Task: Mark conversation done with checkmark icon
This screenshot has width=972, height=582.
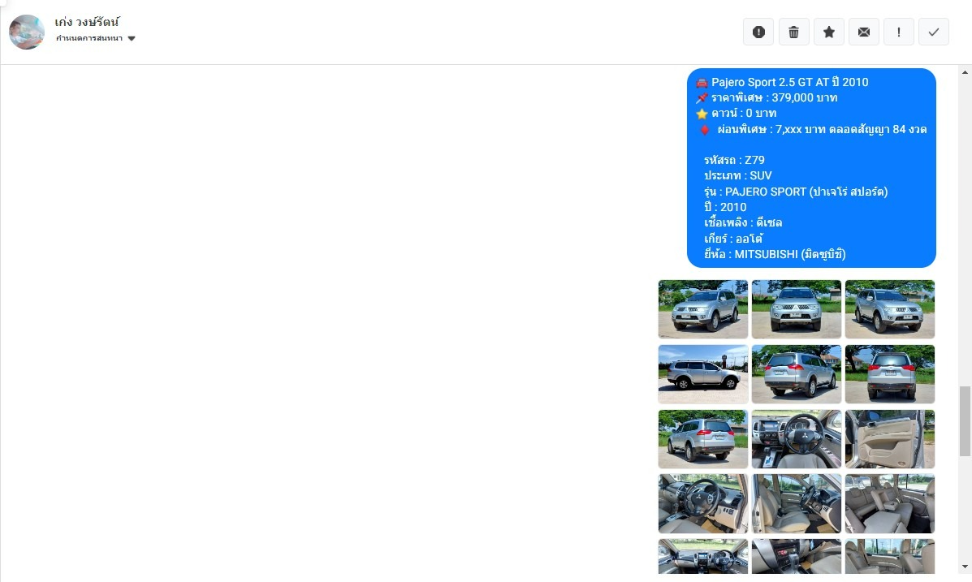Action: [934, 32]
